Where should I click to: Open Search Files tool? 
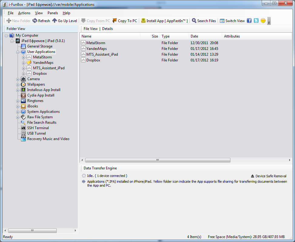(x=204, y=21)
